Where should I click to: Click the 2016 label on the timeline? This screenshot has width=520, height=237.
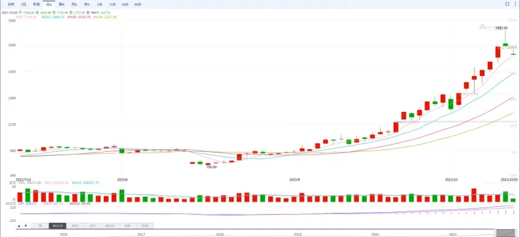[x=63, y=234]
